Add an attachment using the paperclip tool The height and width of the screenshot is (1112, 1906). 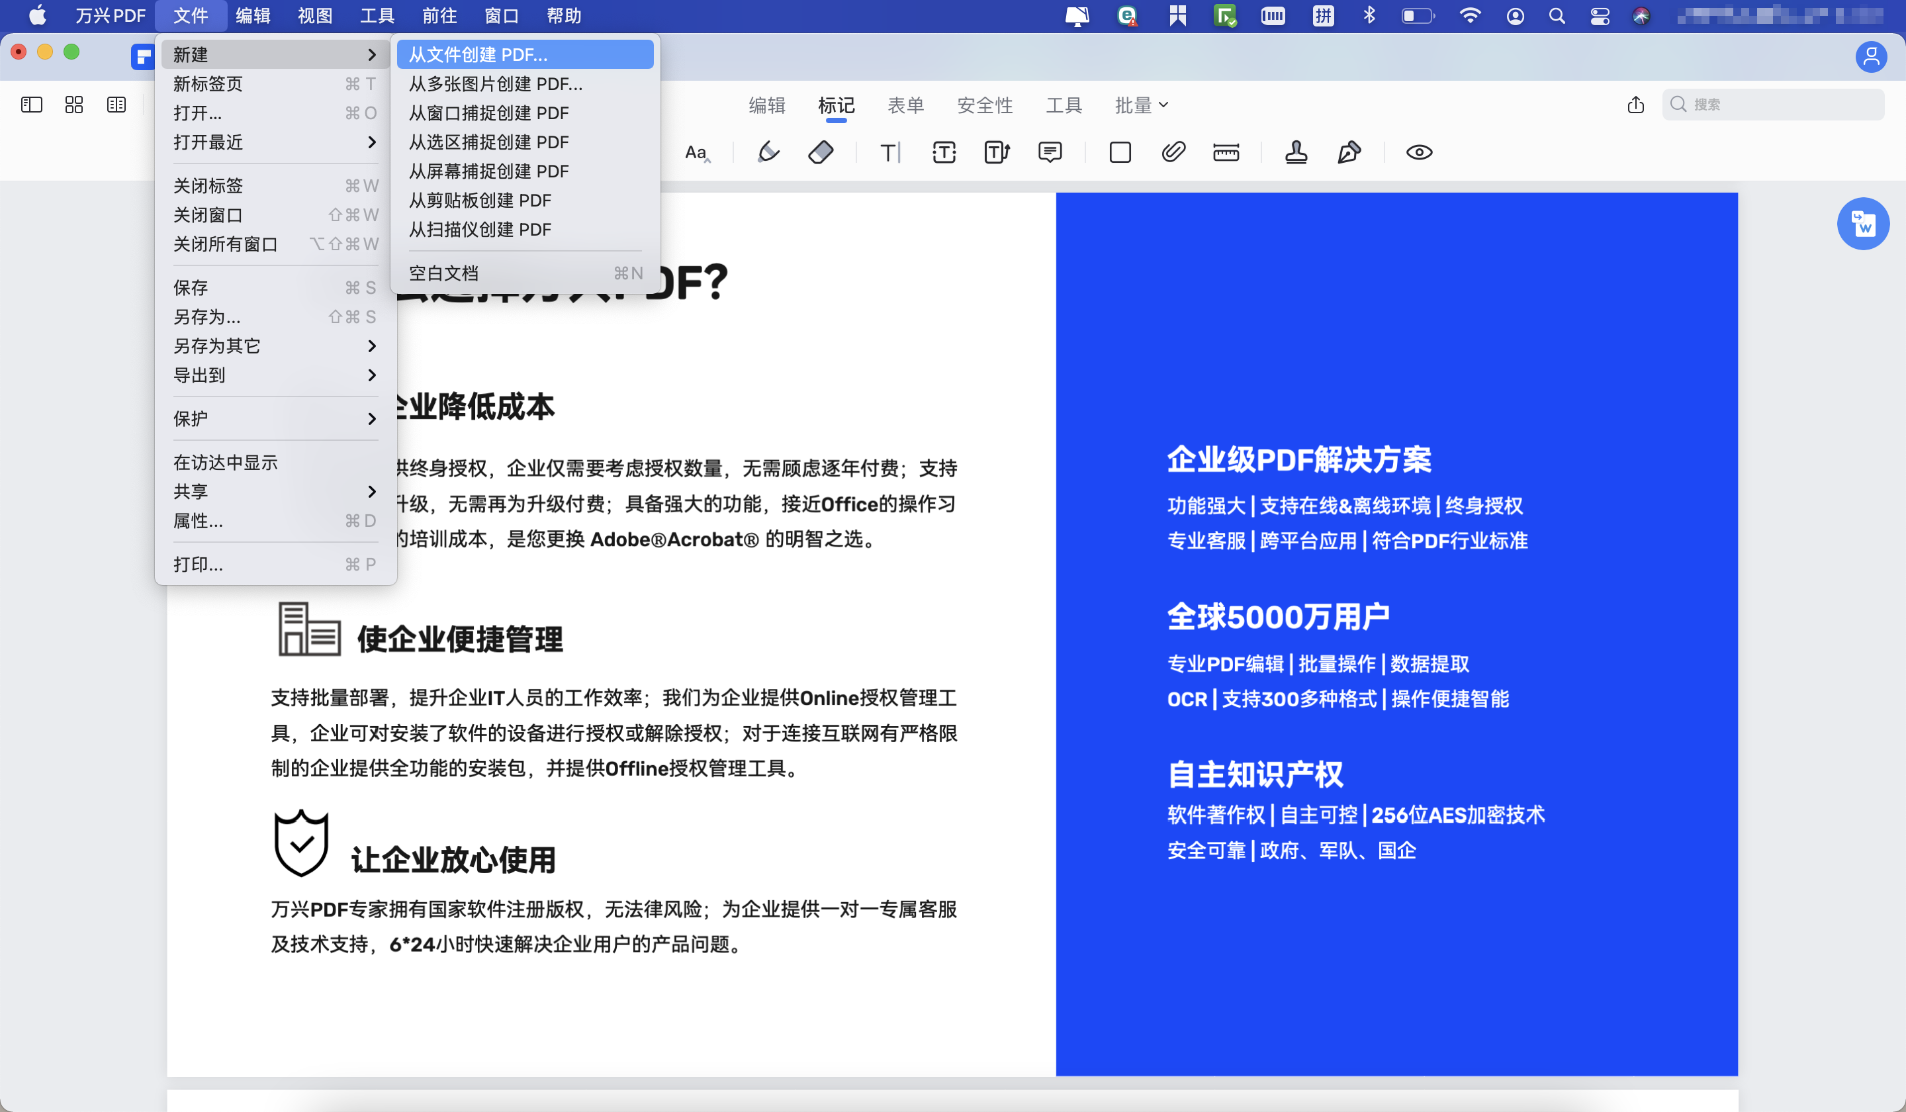click(x=1173, y=152)
